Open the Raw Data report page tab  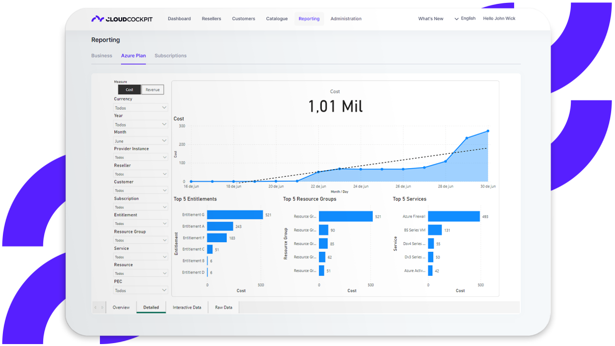tap(223, 308)
